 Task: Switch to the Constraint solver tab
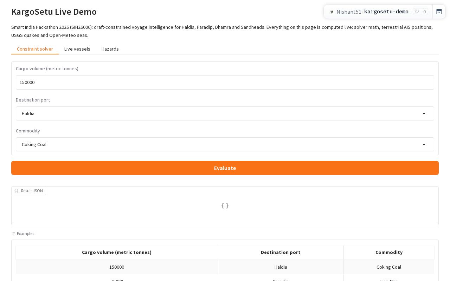coord(35,49)
